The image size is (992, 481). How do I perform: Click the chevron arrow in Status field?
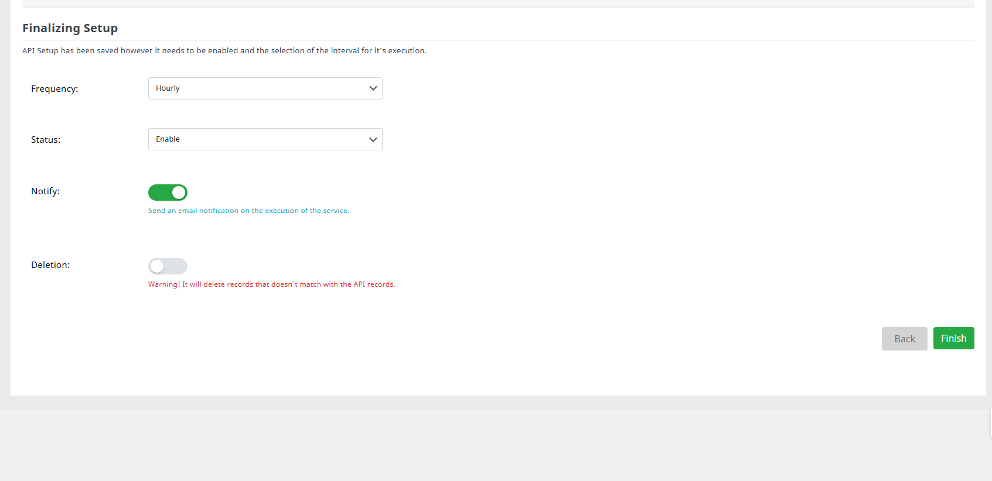coord(373,139)
